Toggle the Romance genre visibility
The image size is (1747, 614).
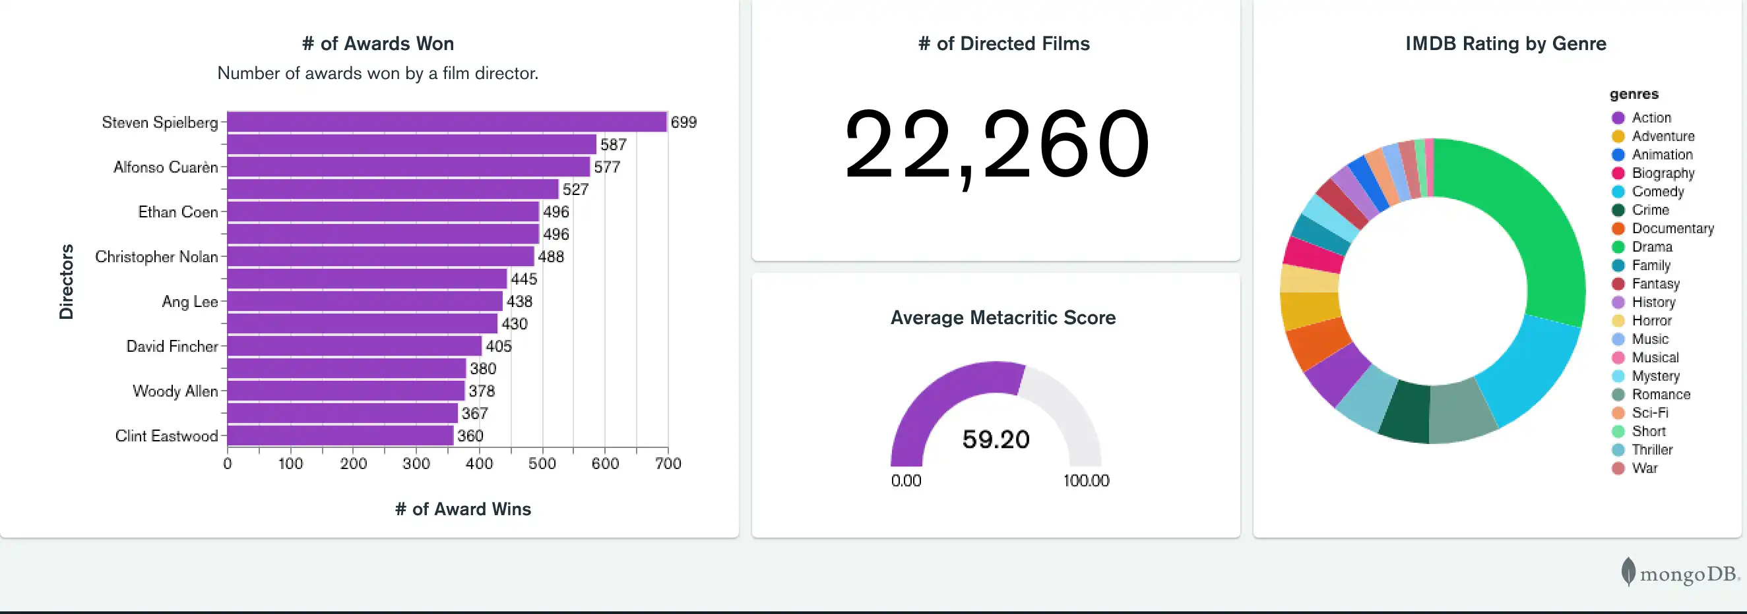(1619, 394)
